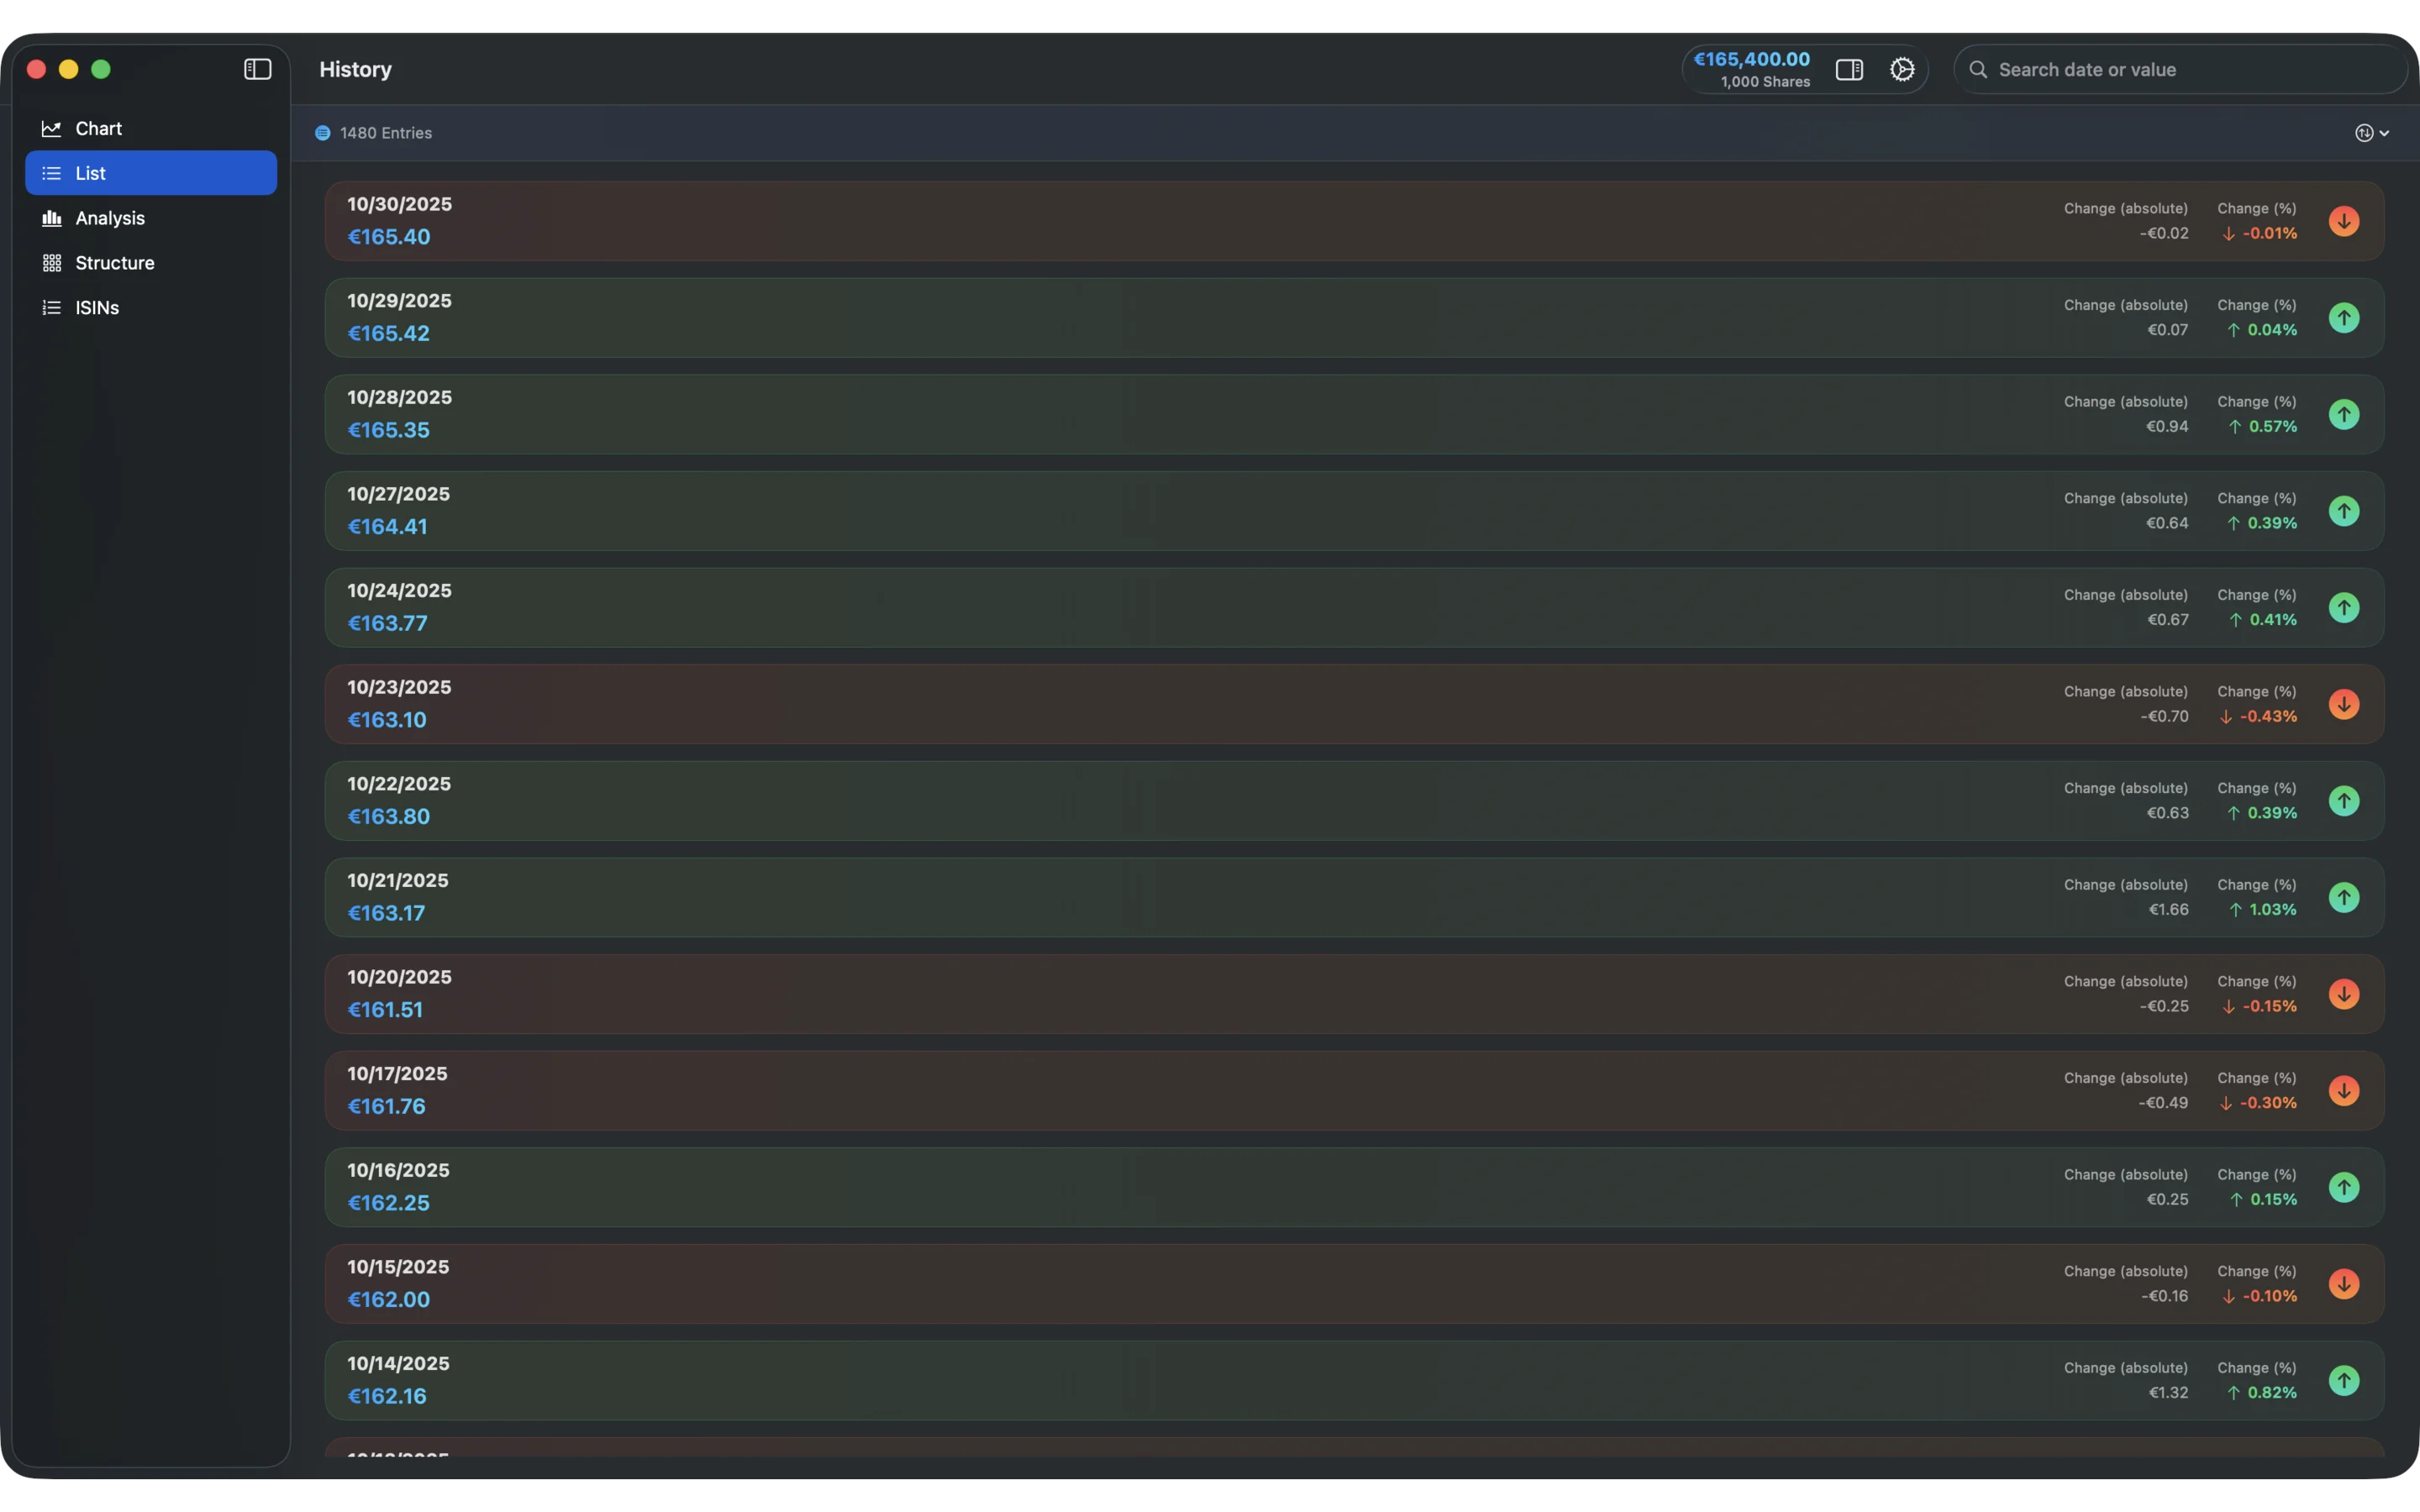The height and width of the screenshot is (1512, 2420).
Task: Click the €165,400.00 portfolio value
Action: 1753,58
